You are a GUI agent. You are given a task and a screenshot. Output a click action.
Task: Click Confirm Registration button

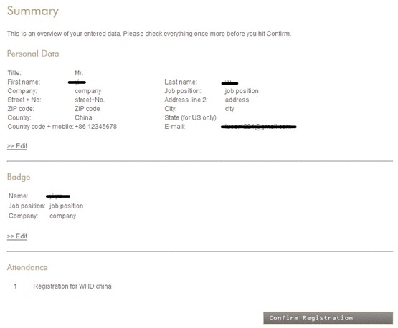click(x=328, y=318)
